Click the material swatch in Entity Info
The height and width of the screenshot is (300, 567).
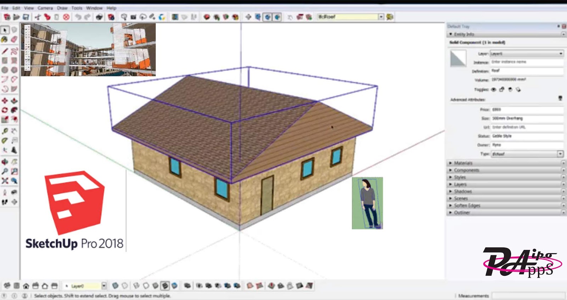(458, 59)
